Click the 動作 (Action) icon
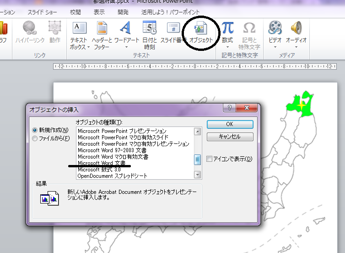The image size is (345, 253). 54,28
